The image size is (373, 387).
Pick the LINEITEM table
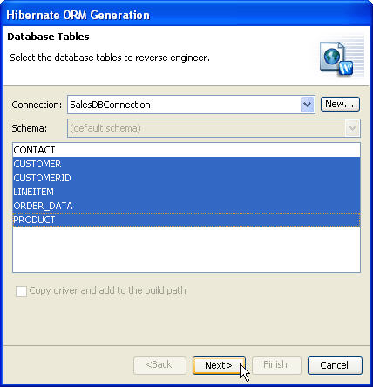[186, 192]
